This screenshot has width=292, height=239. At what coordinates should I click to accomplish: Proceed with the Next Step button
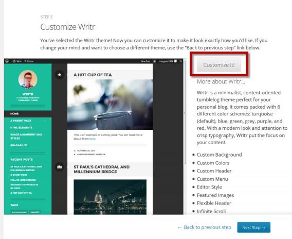(253, 227)
